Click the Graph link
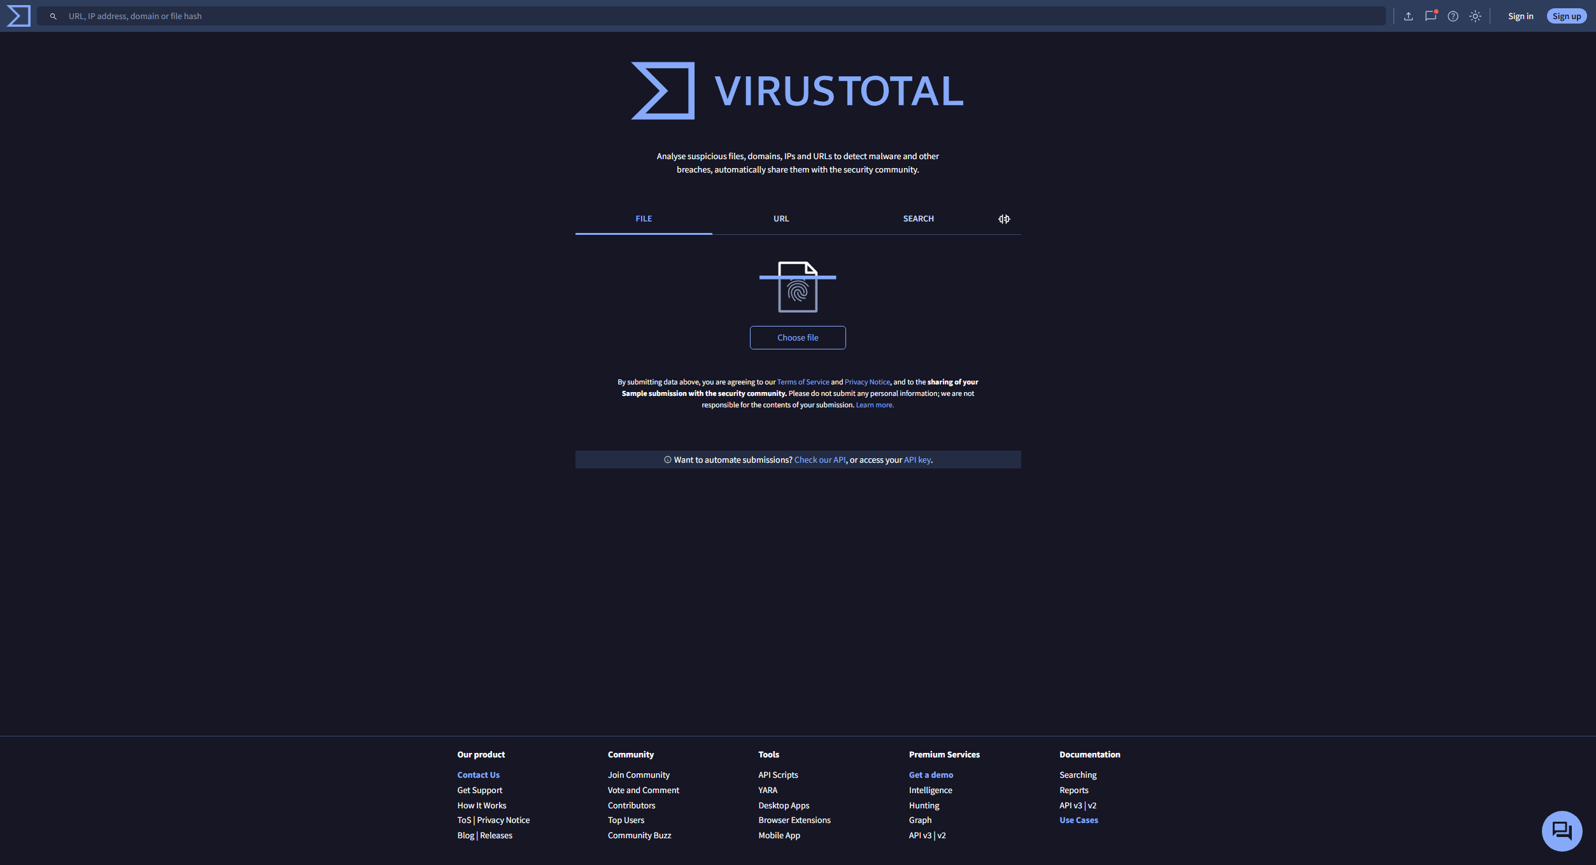 pyautogui.click(x=920, y=820)
